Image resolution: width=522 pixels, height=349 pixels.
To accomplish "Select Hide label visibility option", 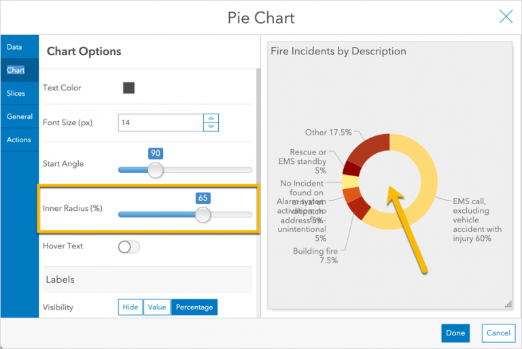I will point(130,308).
